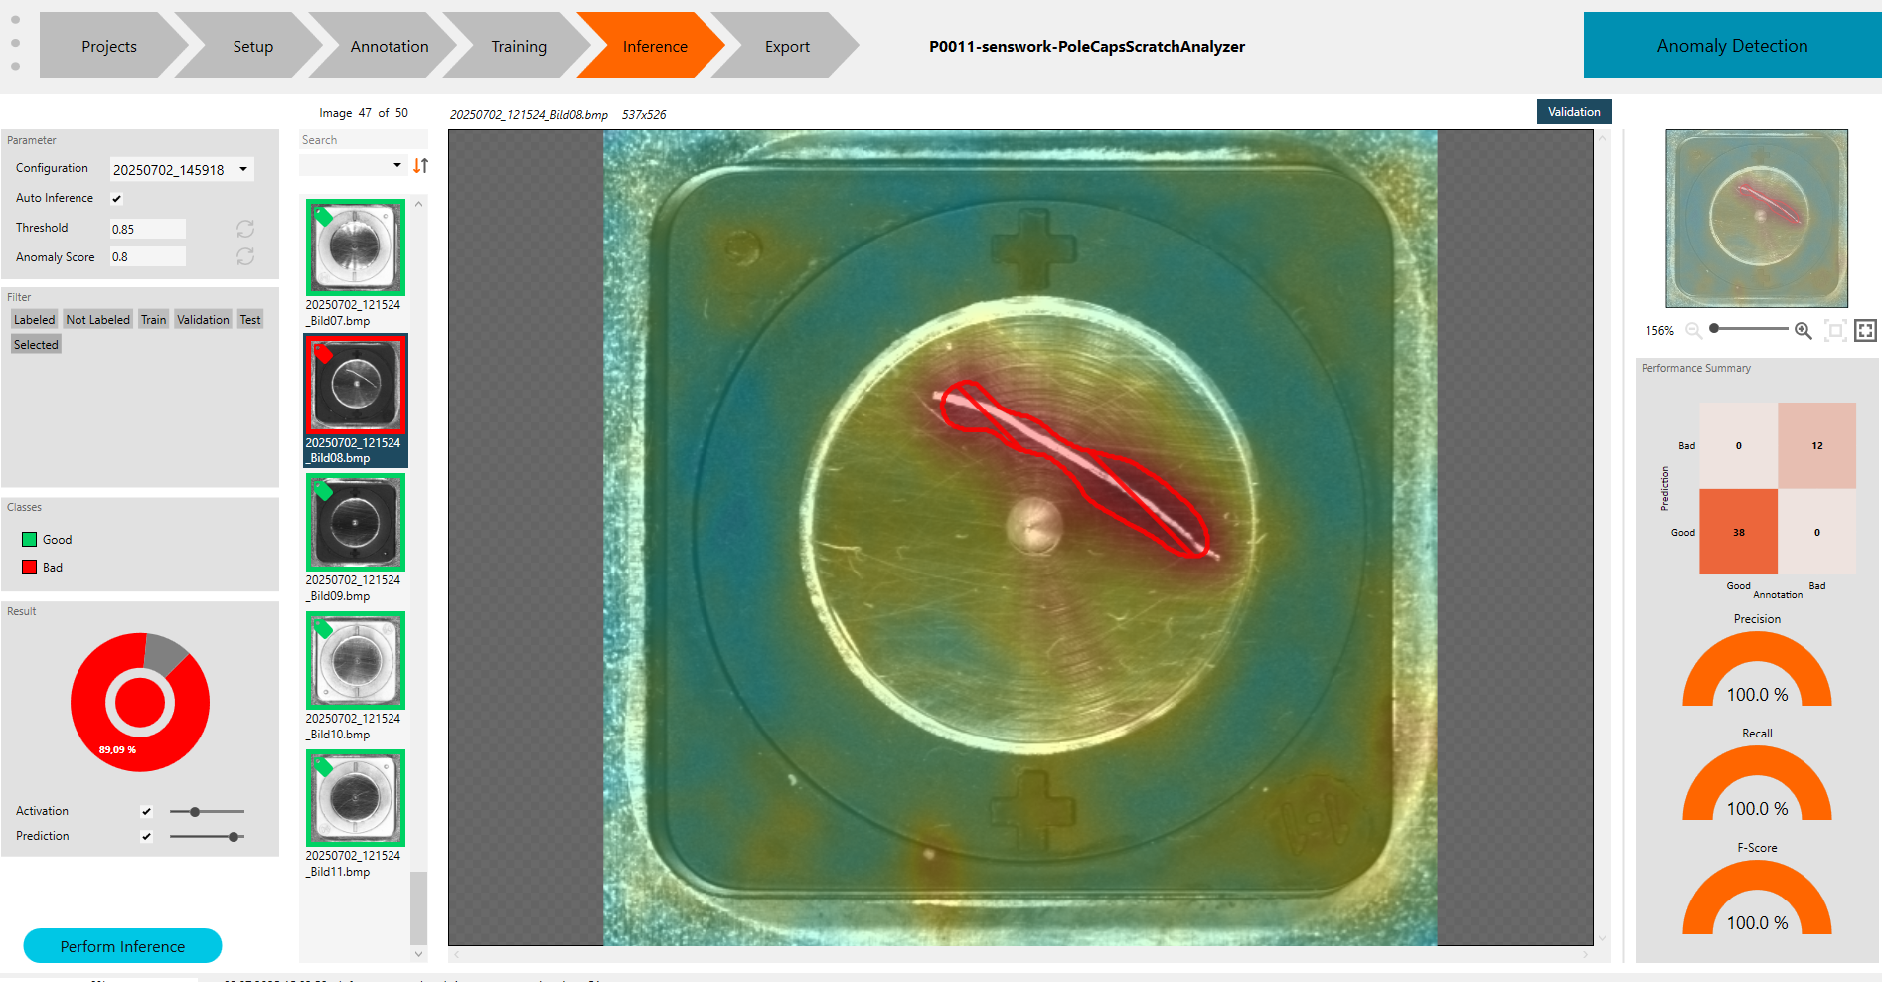This screenshot has height=982, width=1882.
Task: Toggle the Selected filter
Action: 36,345
